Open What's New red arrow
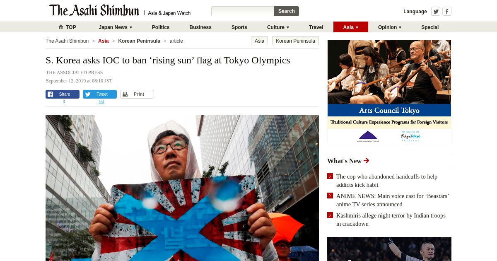497x261 pixels. tap(366, 161)
